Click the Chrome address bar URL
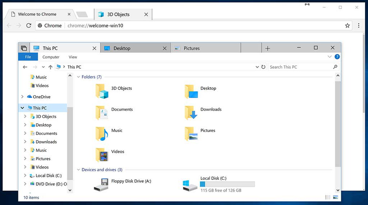This screenshot has width=368, height=205. [x=95, y=25]
